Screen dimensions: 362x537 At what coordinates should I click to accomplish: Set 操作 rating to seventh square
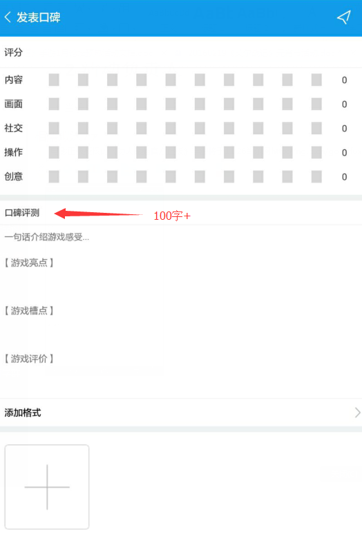[x=229, y=153]
